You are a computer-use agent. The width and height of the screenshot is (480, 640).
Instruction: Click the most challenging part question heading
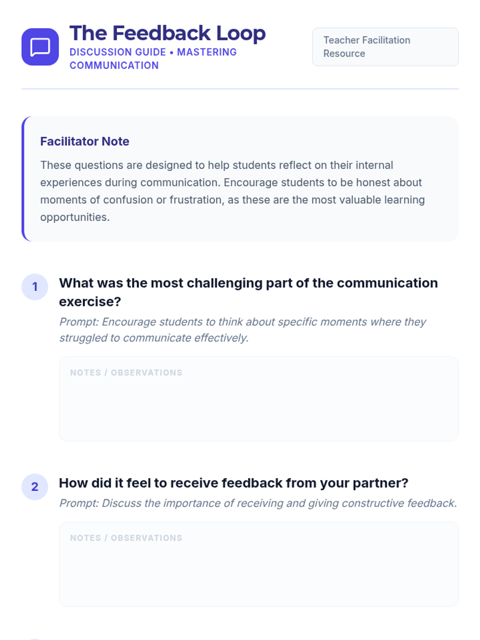point(248,292)
